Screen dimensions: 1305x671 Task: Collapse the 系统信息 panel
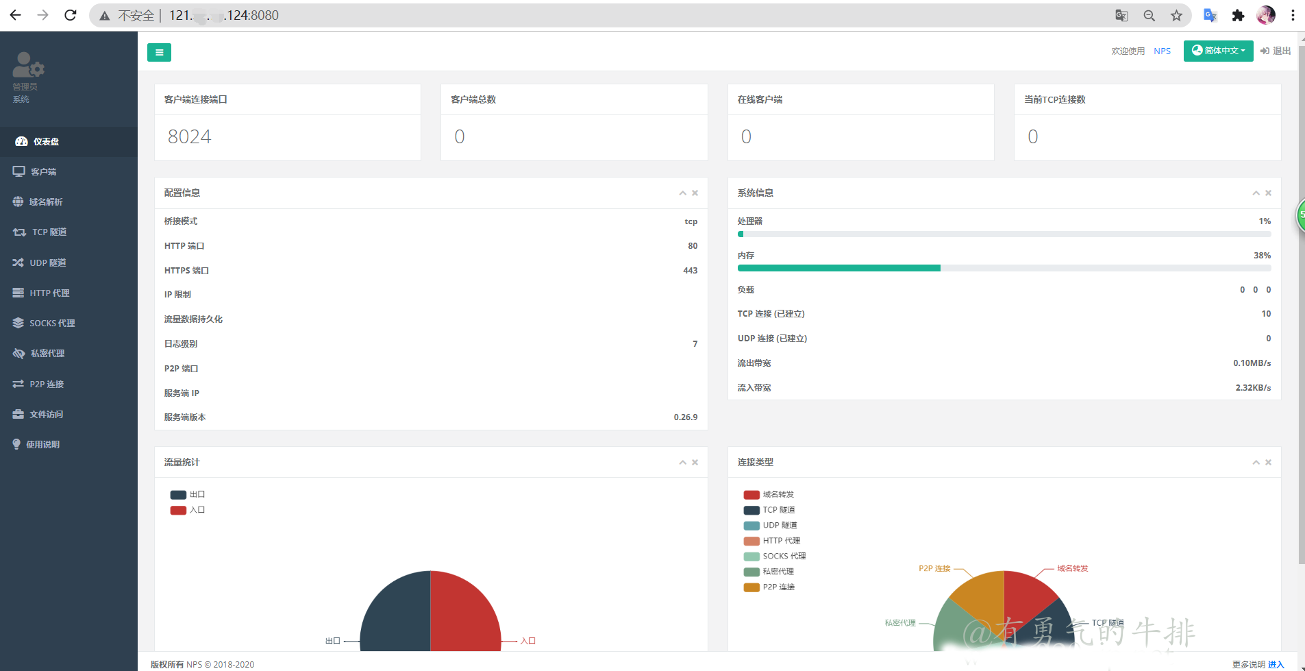[x=1256, y=193]
